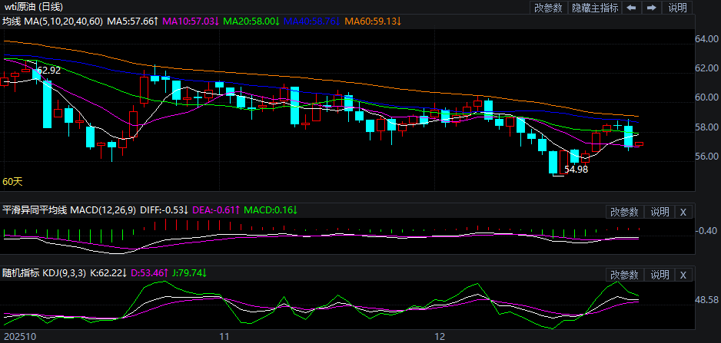Image resolution: width=721 pixels, height=343 pixels.
Task: Click the last red candlestick at chart's right edge
Action: [x=640, y=144]
